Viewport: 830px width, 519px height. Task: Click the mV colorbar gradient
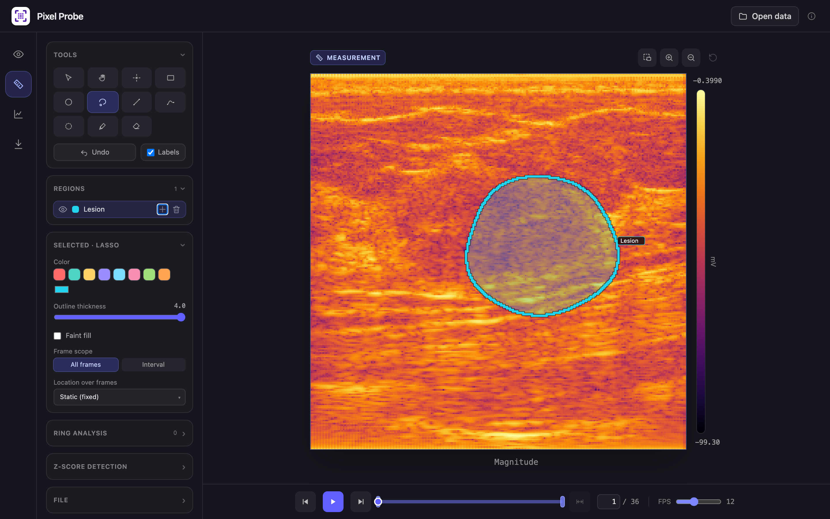click(x=701, y=262)
